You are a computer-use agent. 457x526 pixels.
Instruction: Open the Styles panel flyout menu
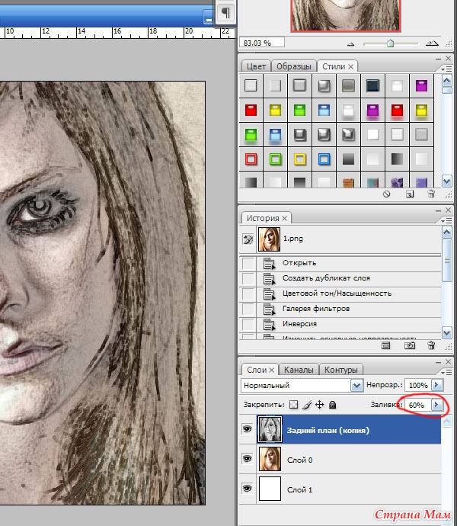click(446, 69)
